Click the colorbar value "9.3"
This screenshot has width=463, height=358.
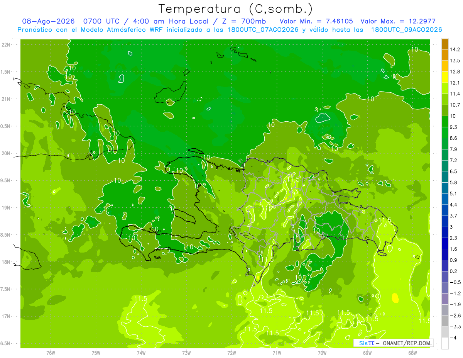point(454,127)
